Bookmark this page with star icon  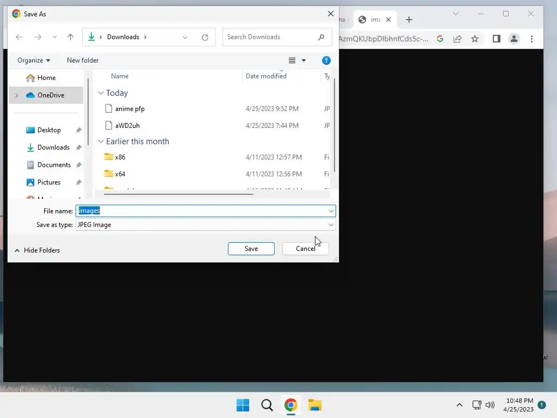[475, 39]
